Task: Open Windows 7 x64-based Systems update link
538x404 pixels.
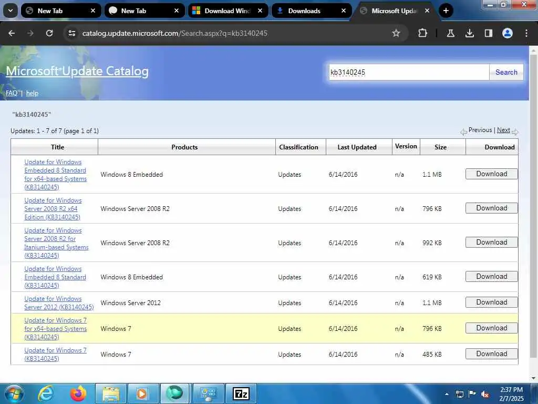Action: (x=56, y=328)
